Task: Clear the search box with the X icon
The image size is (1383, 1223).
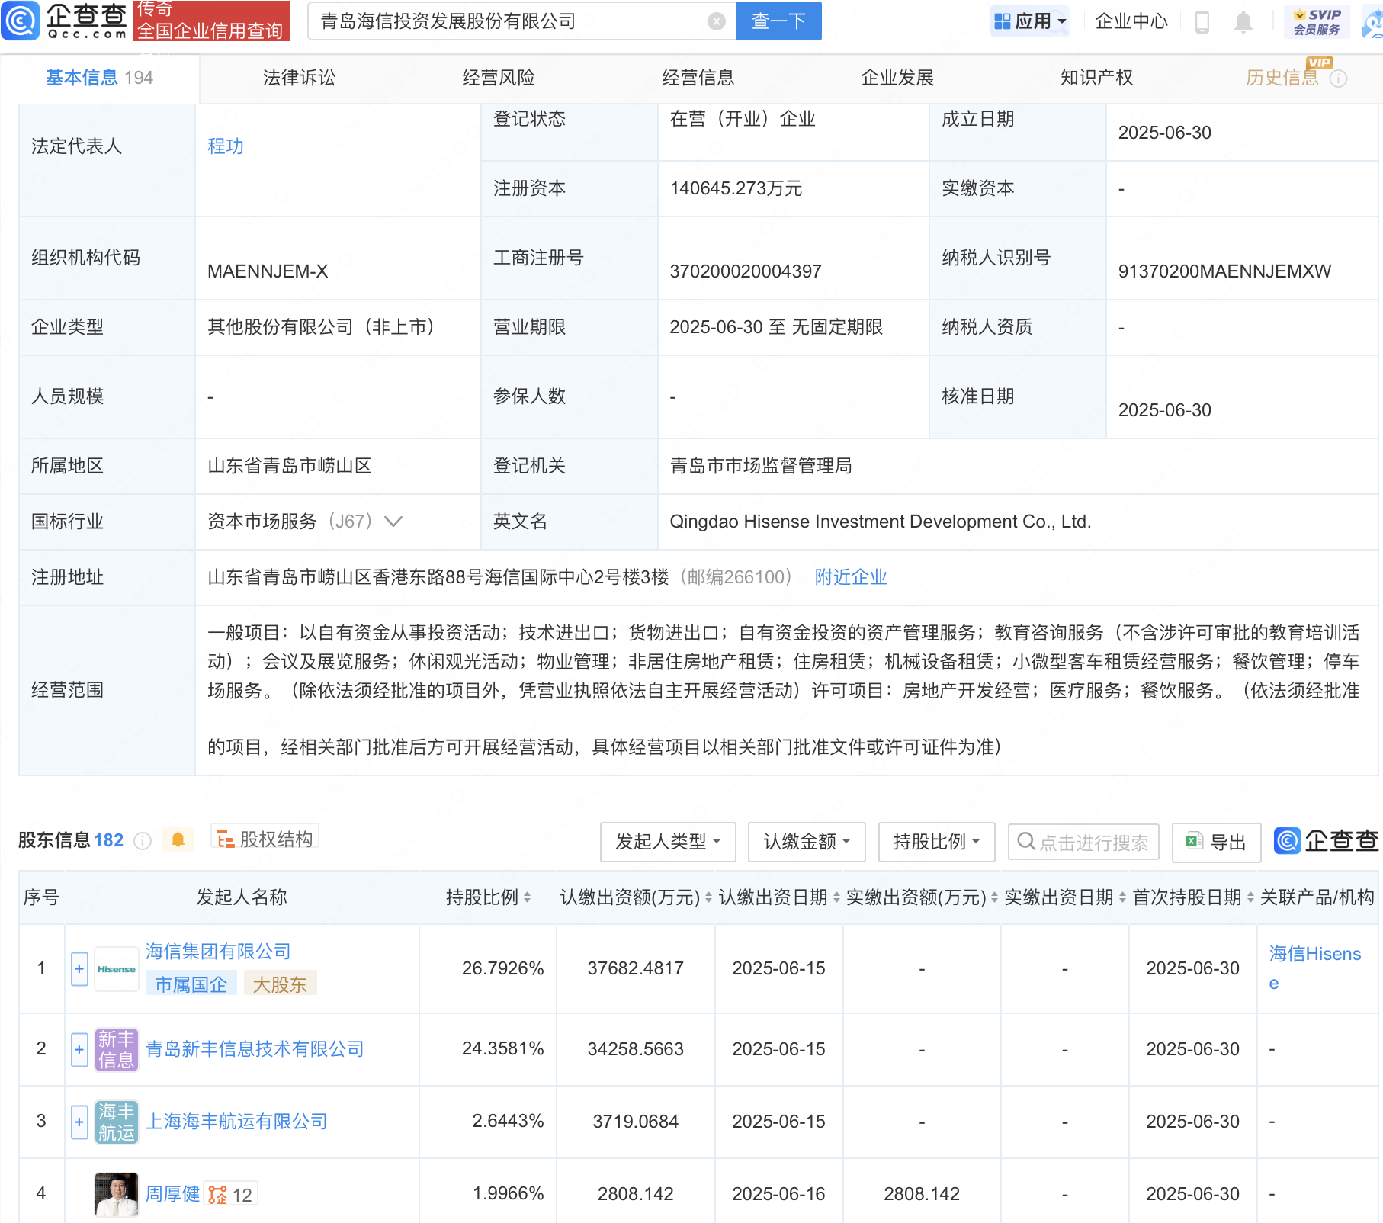Action: click(716, 21)
